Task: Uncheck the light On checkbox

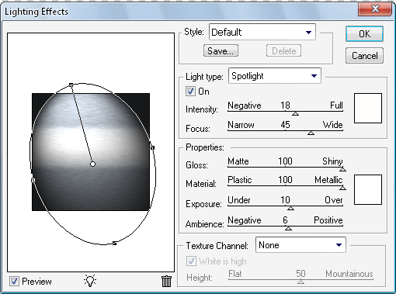Action: [x=190, y=92]
